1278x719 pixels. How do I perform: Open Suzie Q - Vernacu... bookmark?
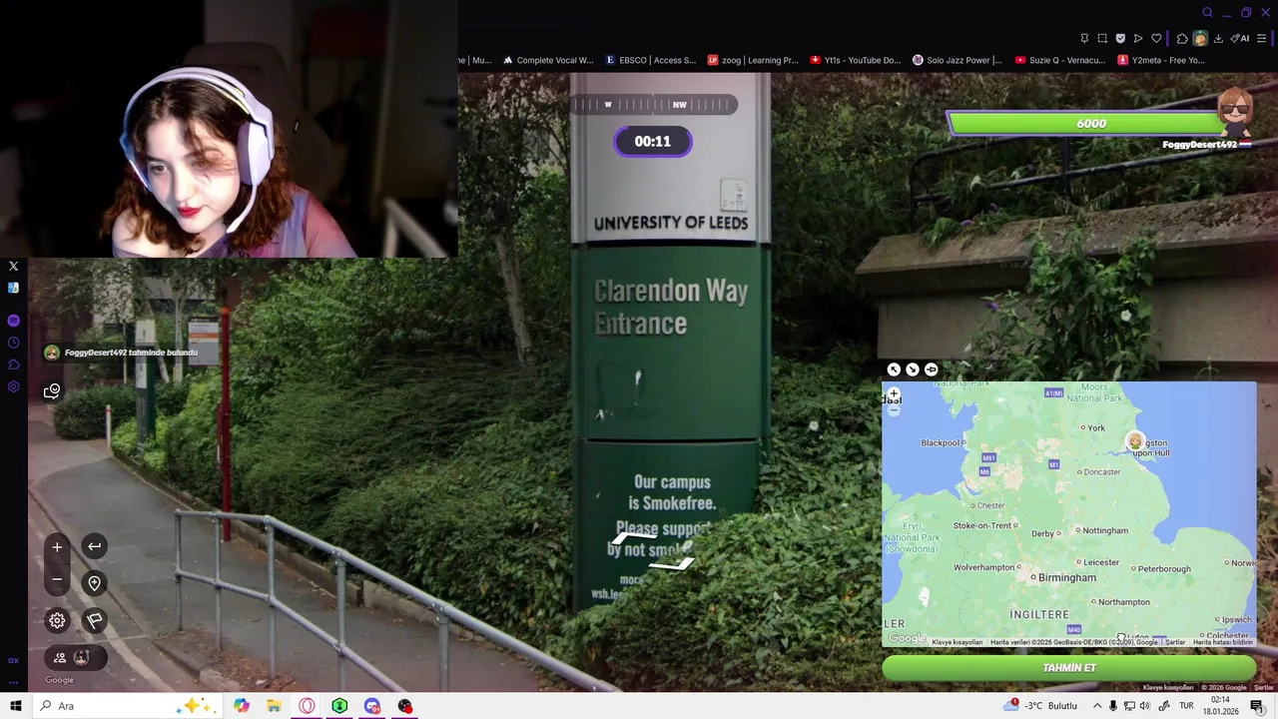(x=1060, y=60)
